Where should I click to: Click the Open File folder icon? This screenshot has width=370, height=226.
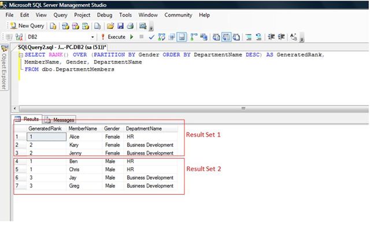[110, 26]
